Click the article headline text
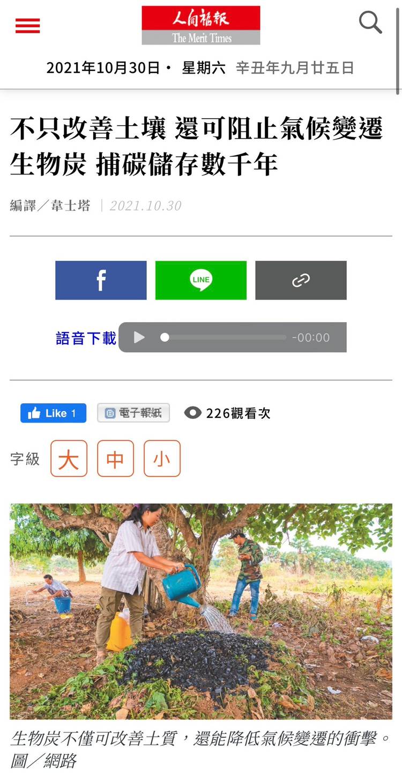Image resolution: width=402 pixels, height=778 pixels. click(196, 147)
